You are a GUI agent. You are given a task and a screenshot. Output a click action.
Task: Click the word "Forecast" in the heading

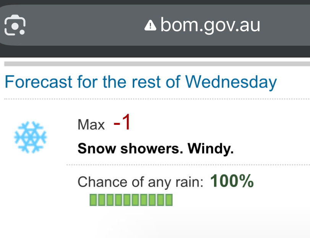click(38, 82)
